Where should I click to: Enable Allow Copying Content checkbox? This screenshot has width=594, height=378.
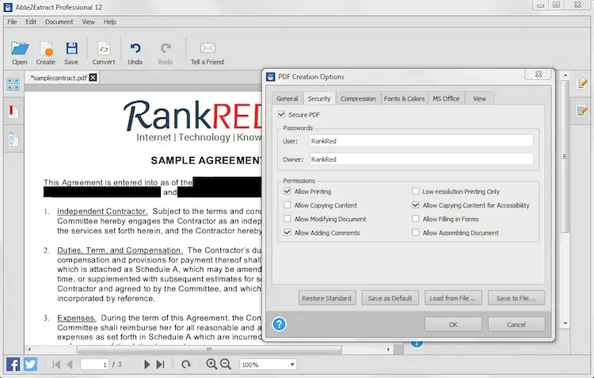287,205
